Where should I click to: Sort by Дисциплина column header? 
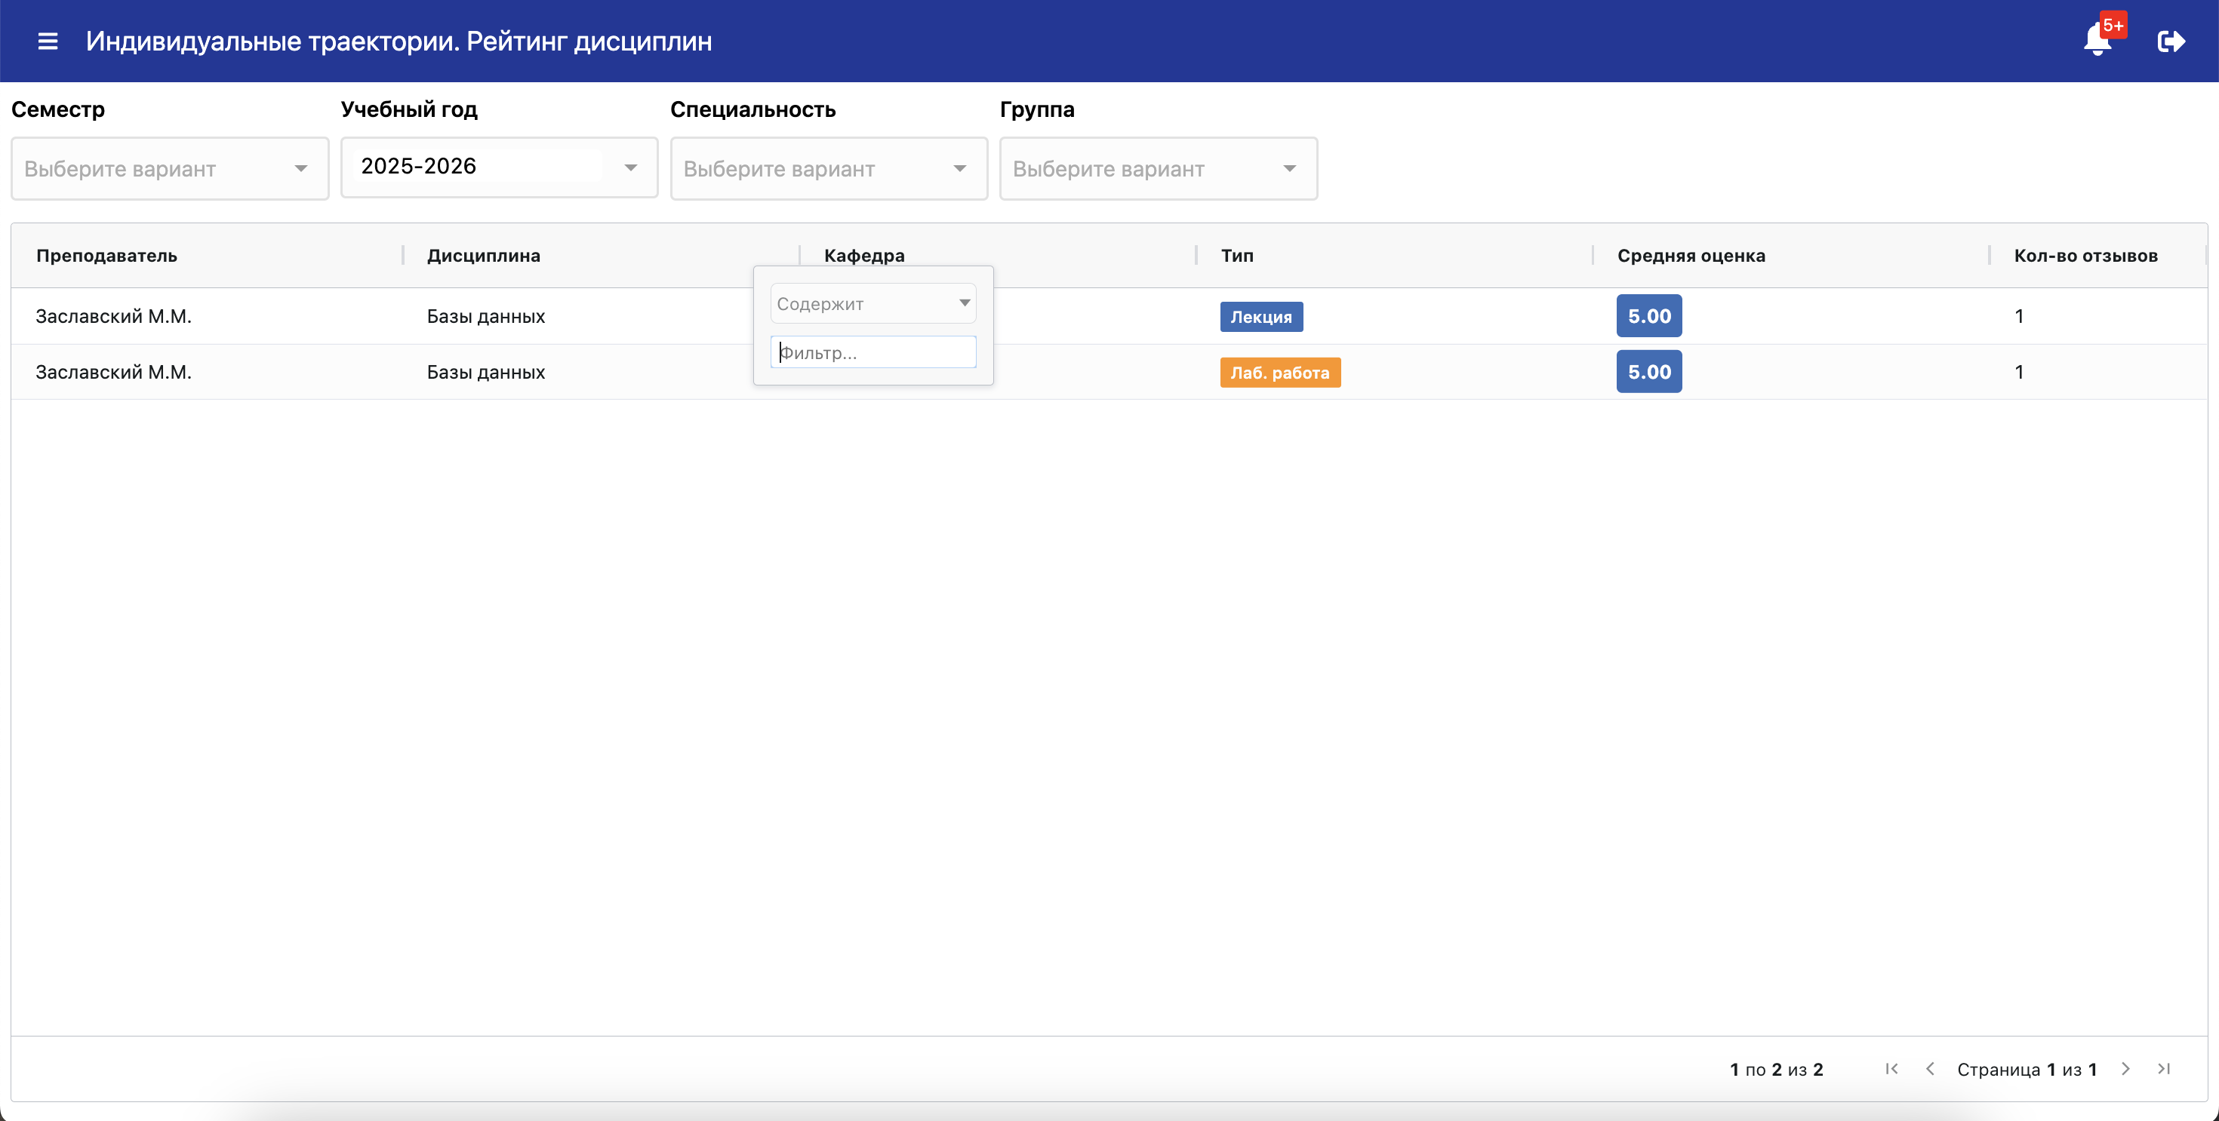pyautogui.click(x=483, y=255)
